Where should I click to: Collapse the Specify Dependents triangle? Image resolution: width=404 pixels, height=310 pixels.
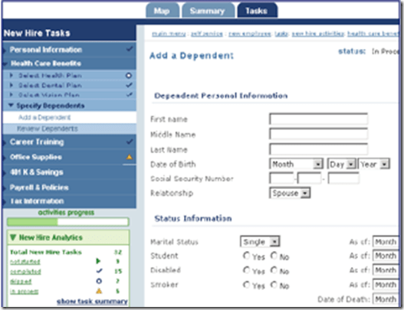pyautogui.click(x=11, y=105)
